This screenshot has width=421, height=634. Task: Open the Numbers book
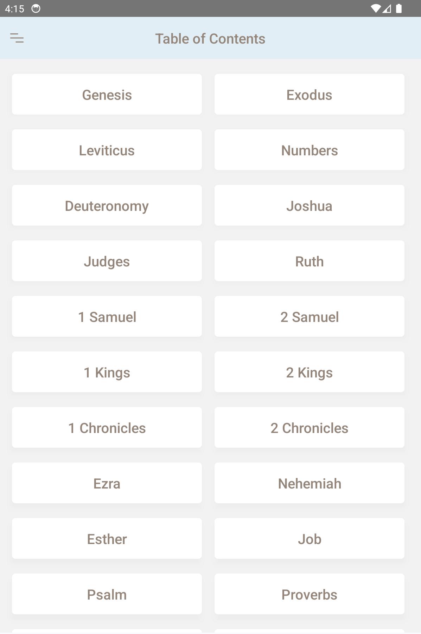309,150
